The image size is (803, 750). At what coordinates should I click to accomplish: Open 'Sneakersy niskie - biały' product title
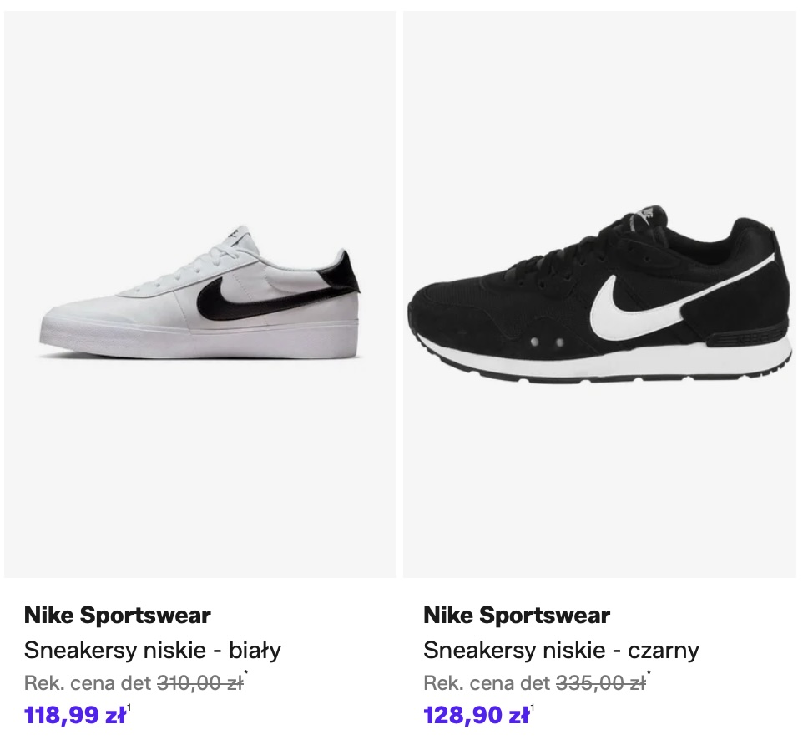(153, 650)
